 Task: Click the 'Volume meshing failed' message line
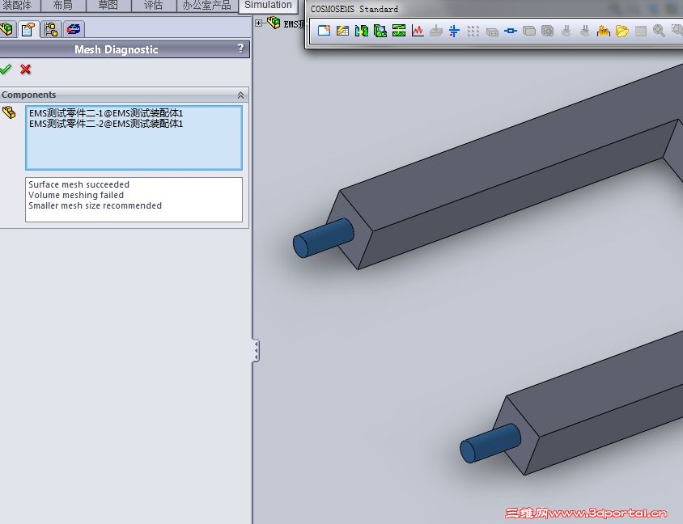(x=76, y=195)
